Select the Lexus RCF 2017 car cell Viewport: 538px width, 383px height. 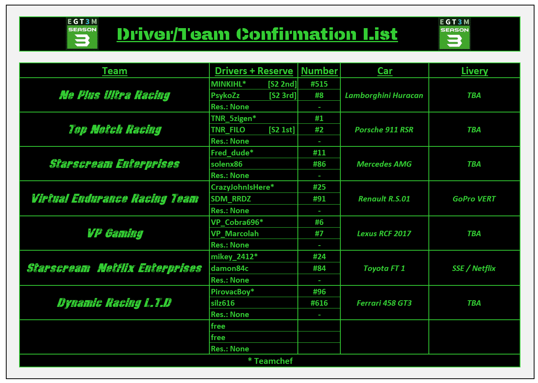(x=385, y=233)
